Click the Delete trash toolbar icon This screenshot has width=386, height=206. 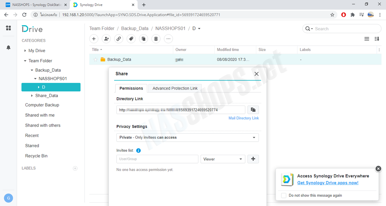156,39
